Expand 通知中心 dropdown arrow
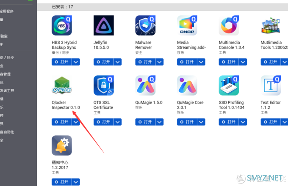This screenshot has height=186, width=288. 76,182
